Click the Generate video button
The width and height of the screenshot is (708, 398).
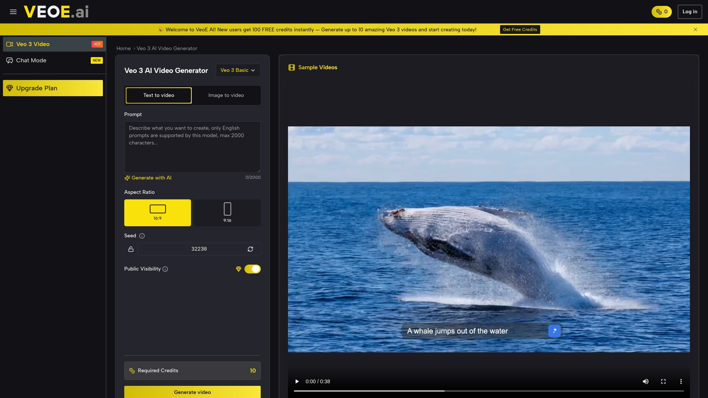tap(192, 392)
